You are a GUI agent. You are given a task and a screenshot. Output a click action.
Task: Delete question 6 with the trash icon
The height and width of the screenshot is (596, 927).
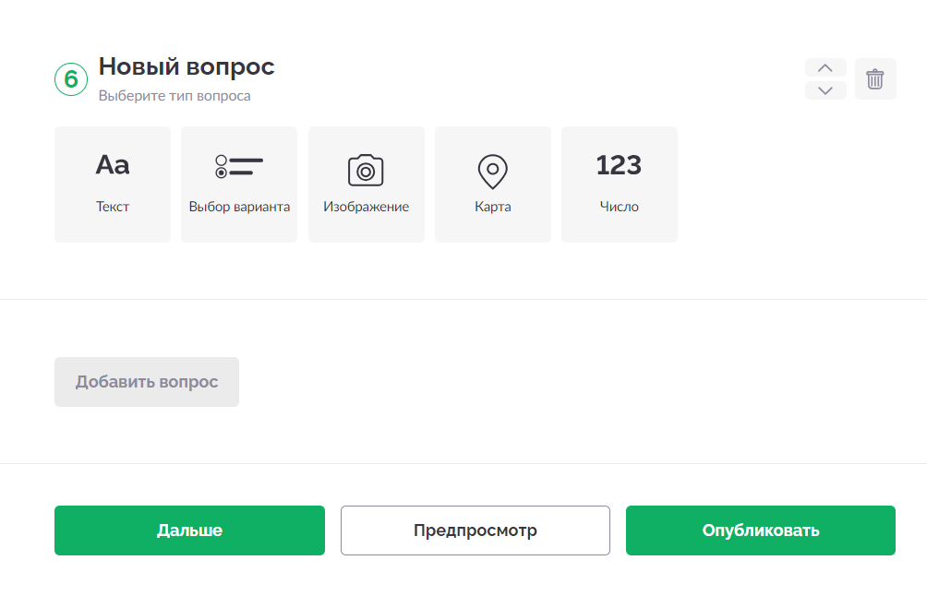[875, 78]
